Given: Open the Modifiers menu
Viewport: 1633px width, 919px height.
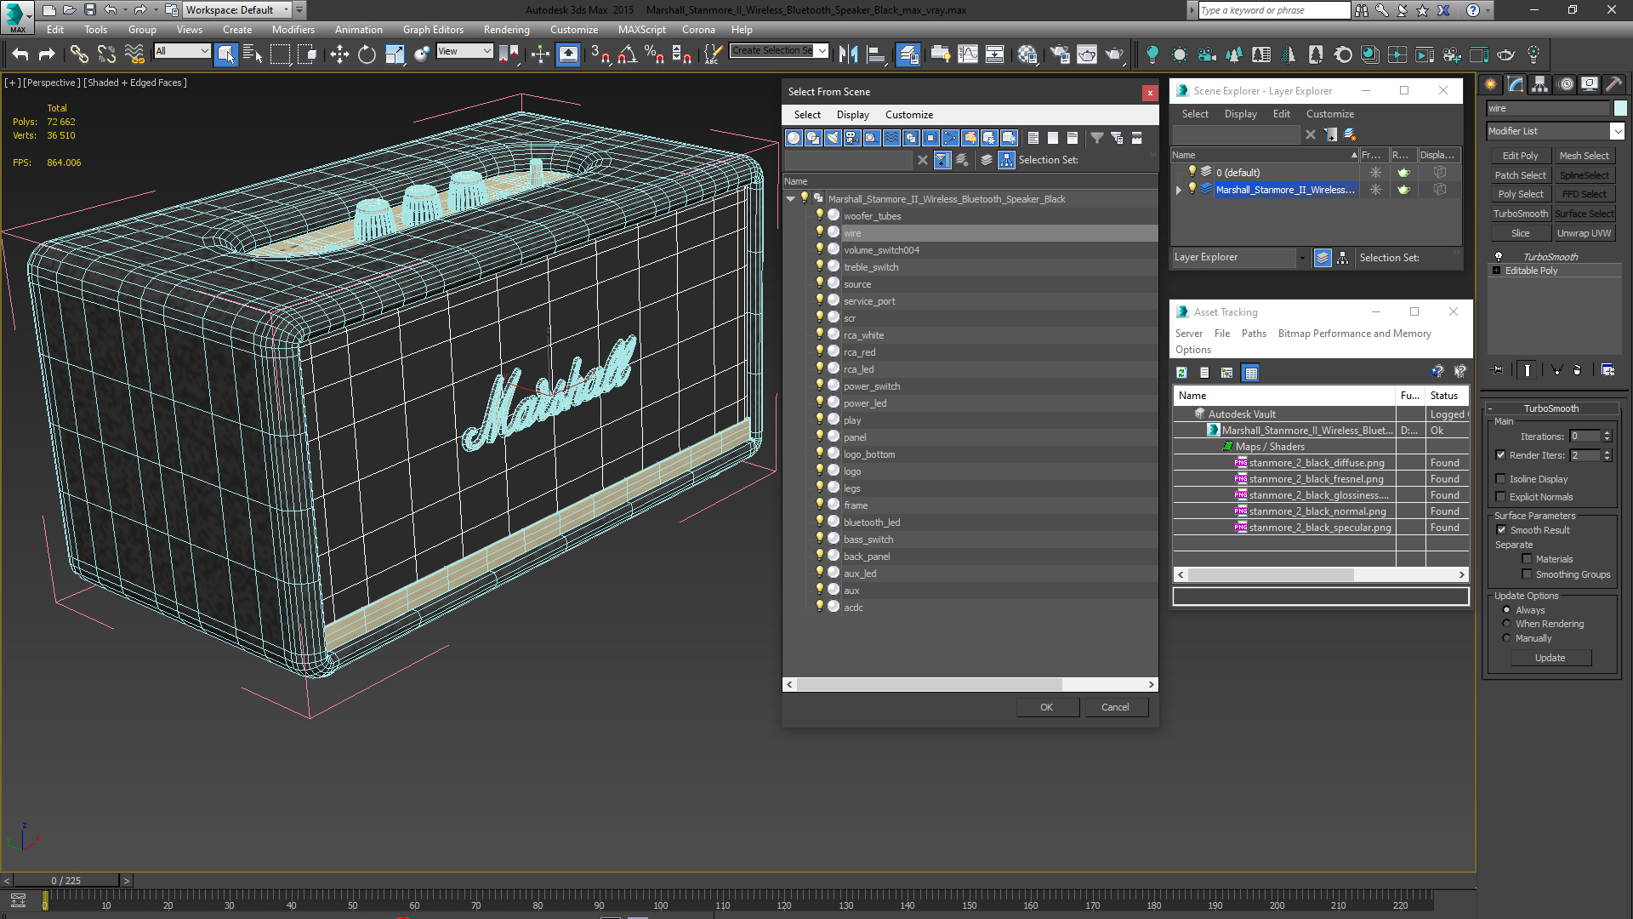Looking at the screenshot, I should tap(293, 30).
